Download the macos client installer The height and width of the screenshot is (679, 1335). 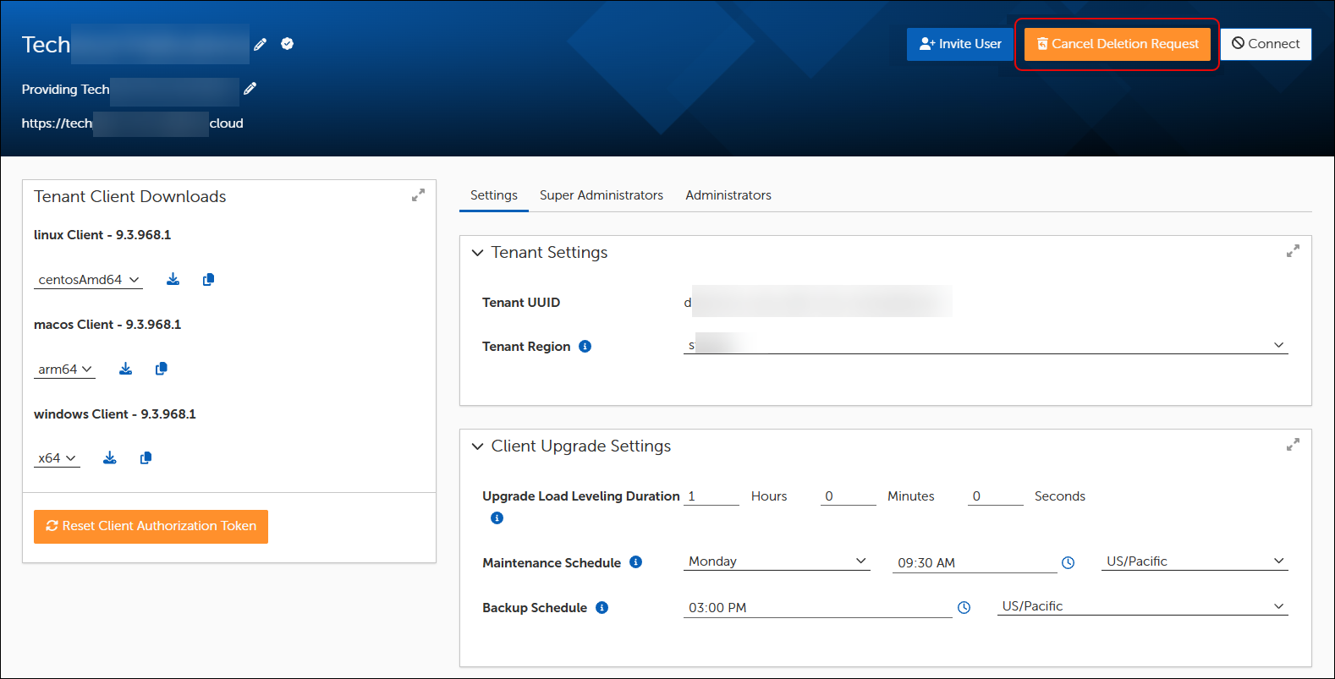[125, 369]
